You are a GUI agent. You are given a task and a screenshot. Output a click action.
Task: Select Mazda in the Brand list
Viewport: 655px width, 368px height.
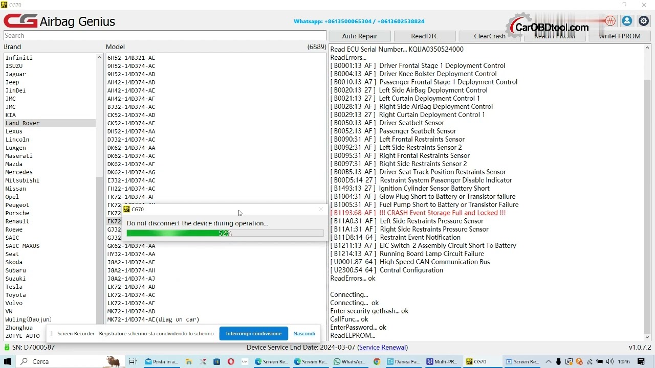(x=50, y=164)
